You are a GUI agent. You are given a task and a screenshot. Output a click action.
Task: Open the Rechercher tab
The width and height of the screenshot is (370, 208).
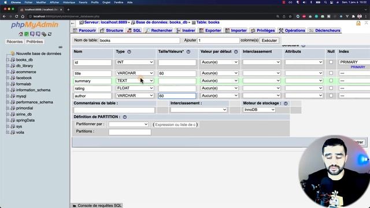[x=158, y=31]
